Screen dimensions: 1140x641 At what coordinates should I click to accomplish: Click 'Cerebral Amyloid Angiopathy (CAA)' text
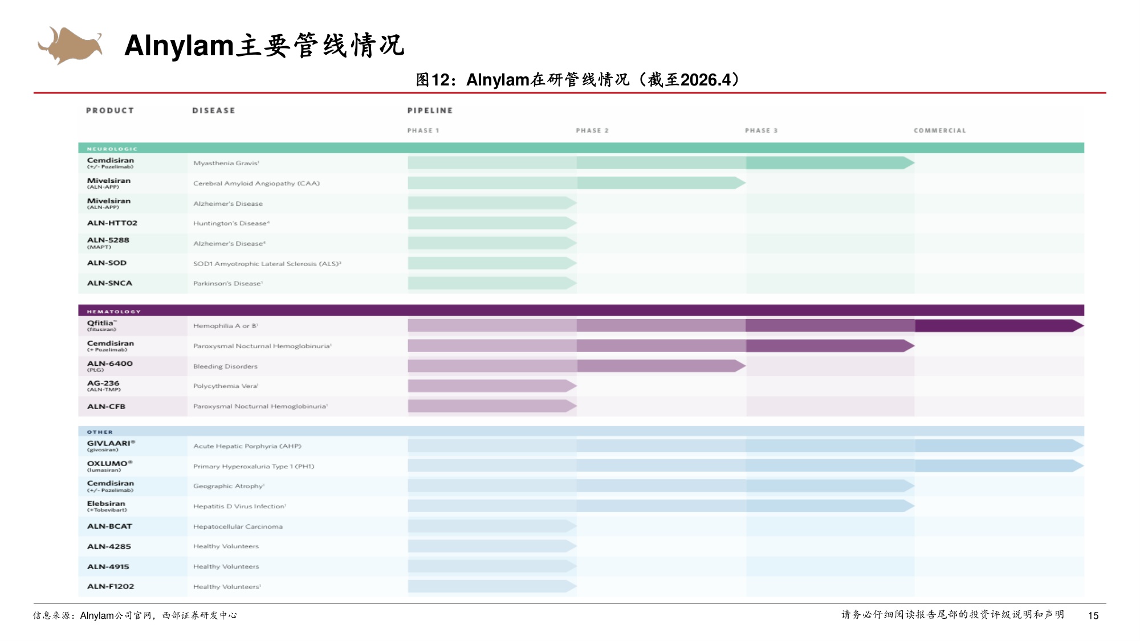tap(256, 183)
